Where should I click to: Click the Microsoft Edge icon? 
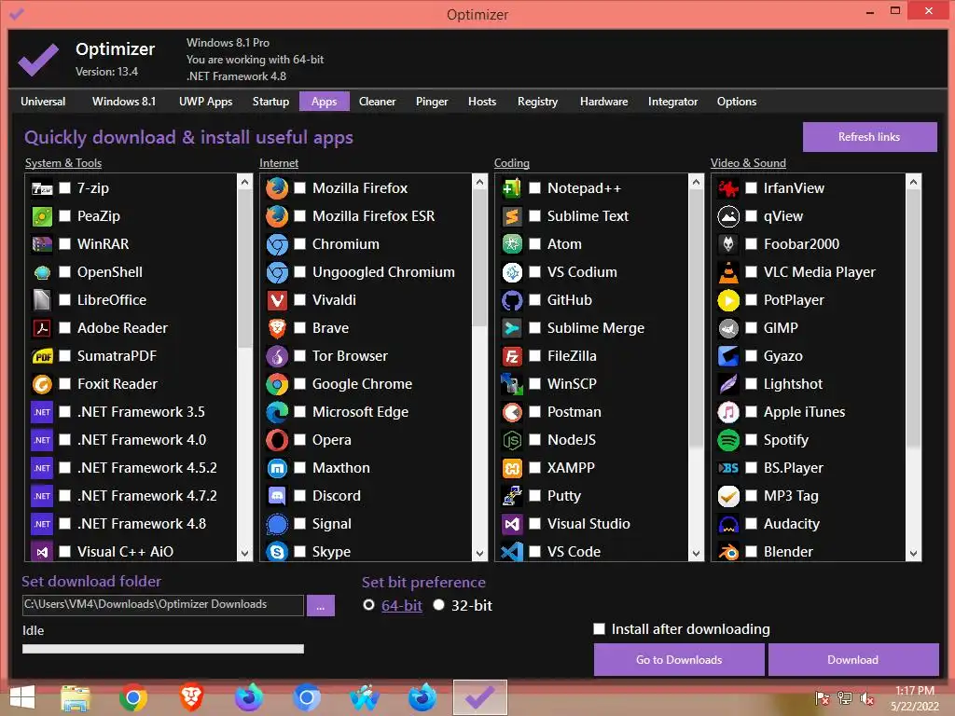(277, 412)
